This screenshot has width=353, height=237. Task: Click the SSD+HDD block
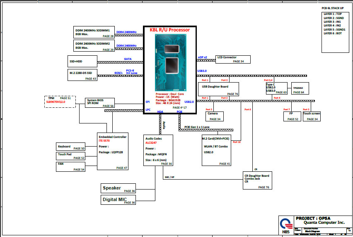(x=82, y=61)
